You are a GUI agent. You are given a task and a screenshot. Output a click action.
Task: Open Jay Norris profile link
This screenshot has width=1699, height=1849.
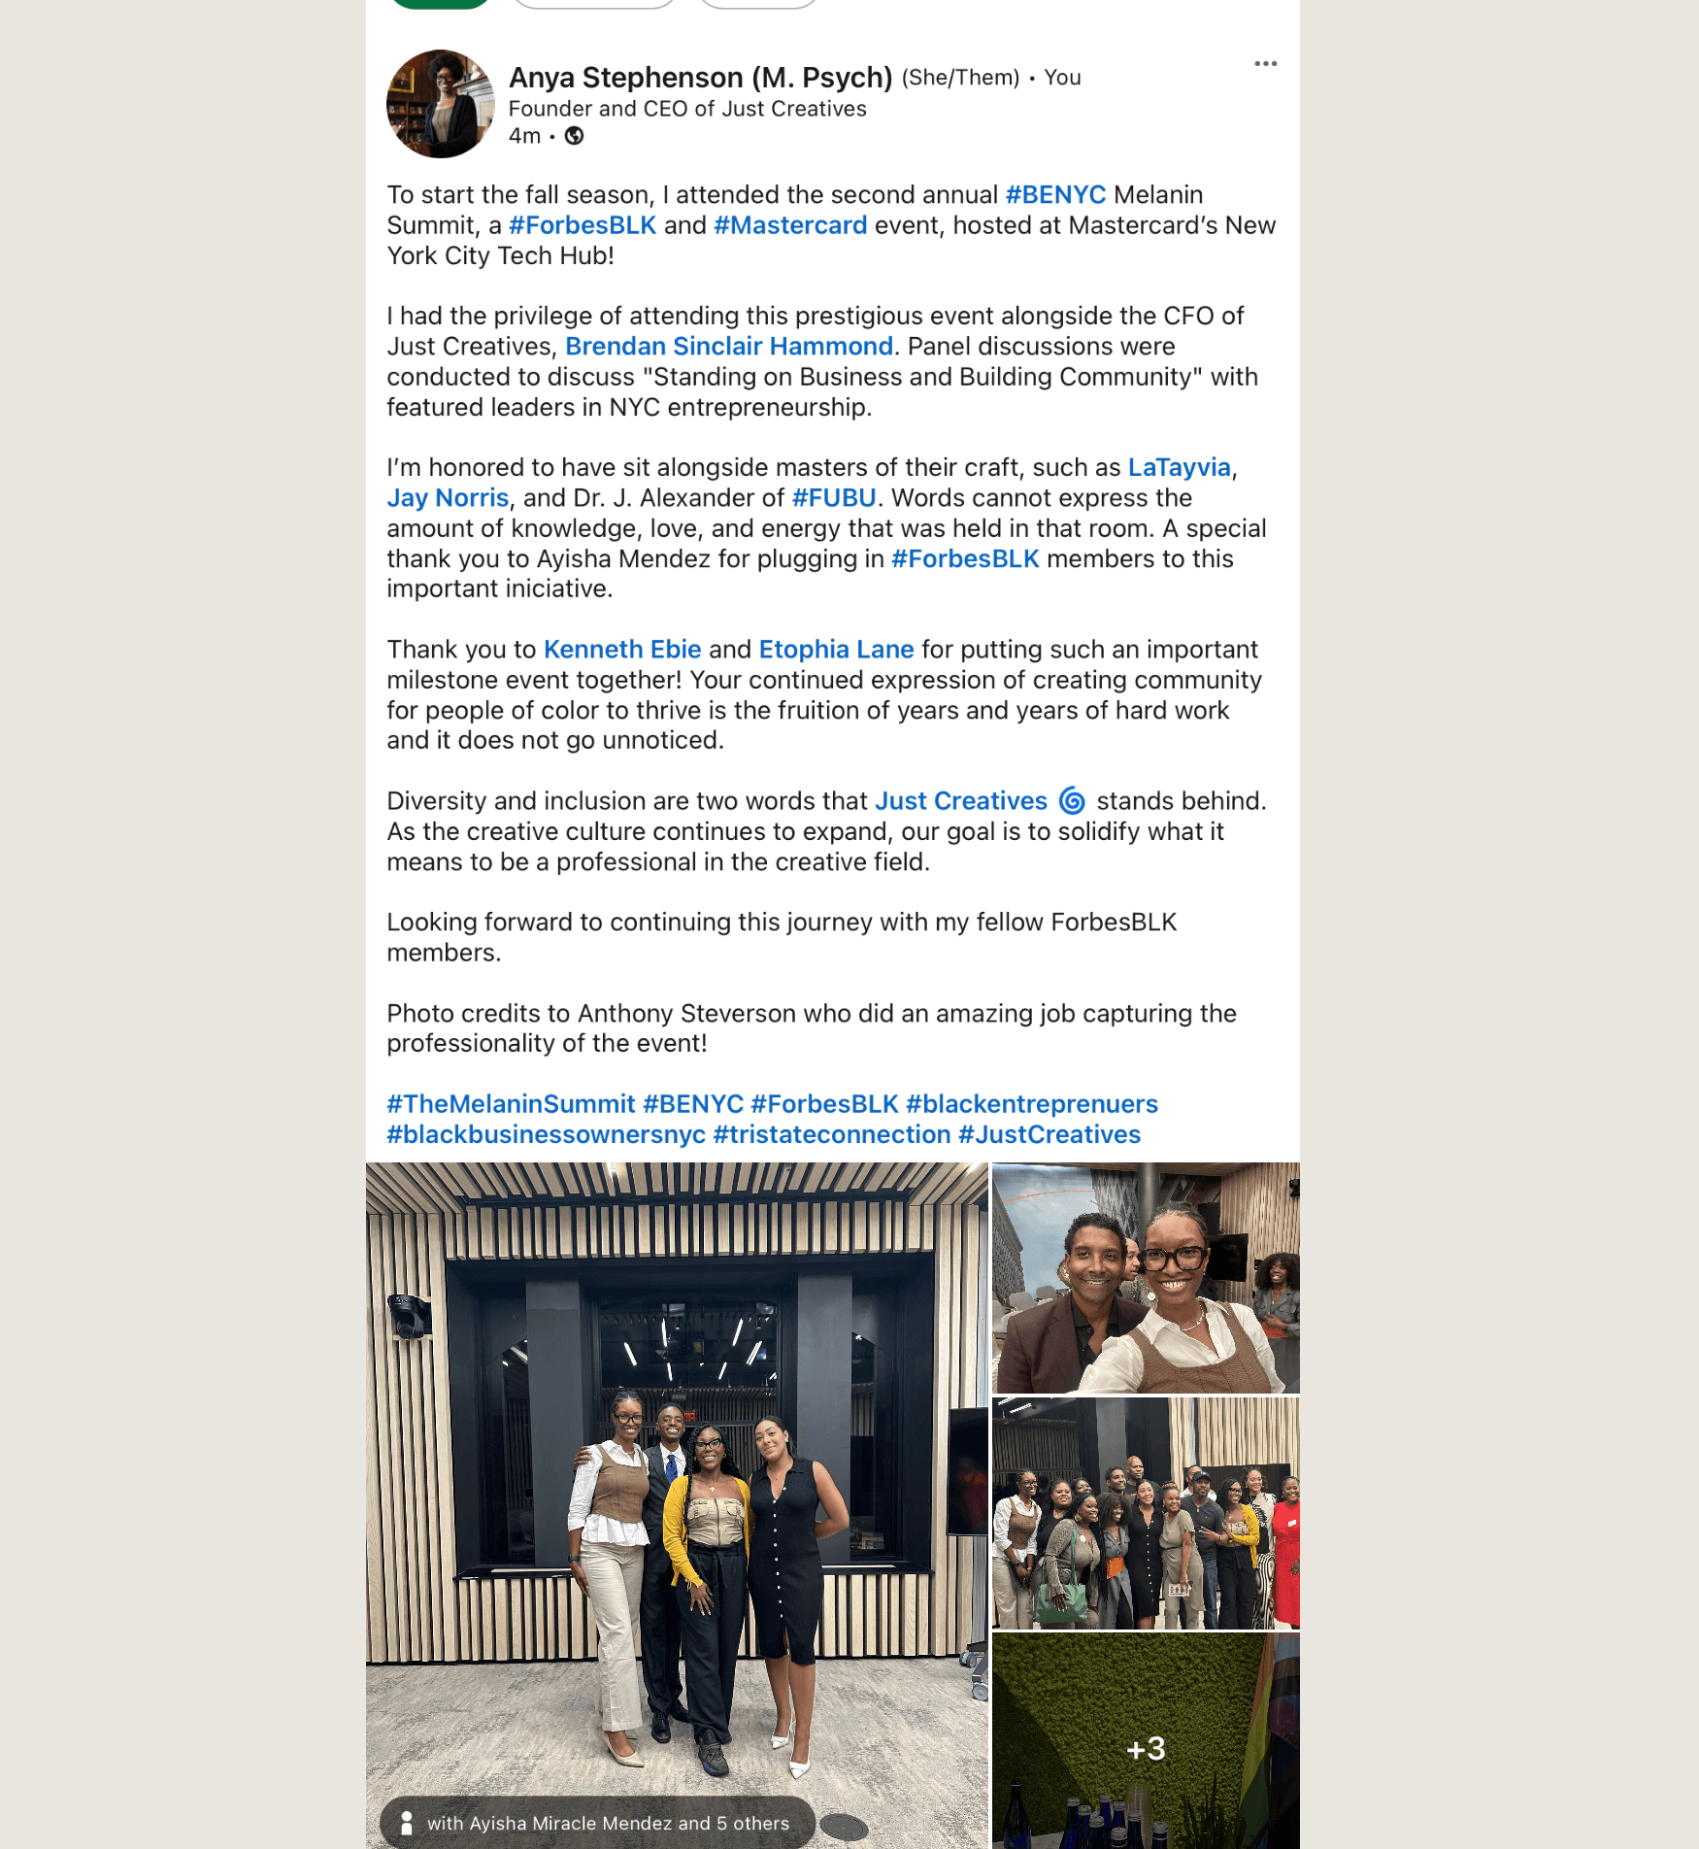tap(448, 498)
